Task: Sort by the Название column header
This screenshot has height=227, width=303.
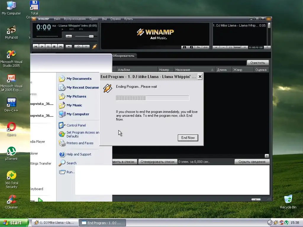Action: 195,70
